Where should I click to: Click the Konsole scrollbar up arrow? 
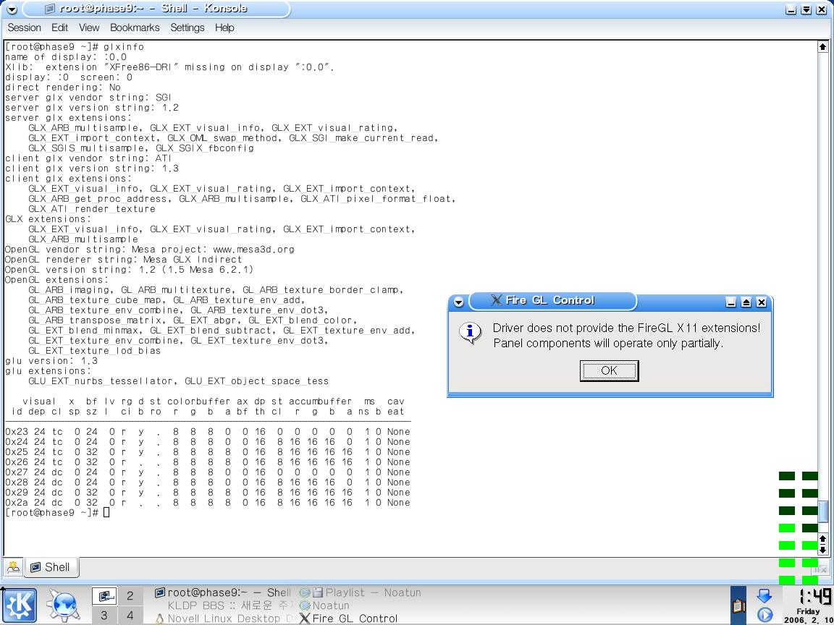[823, 47]
